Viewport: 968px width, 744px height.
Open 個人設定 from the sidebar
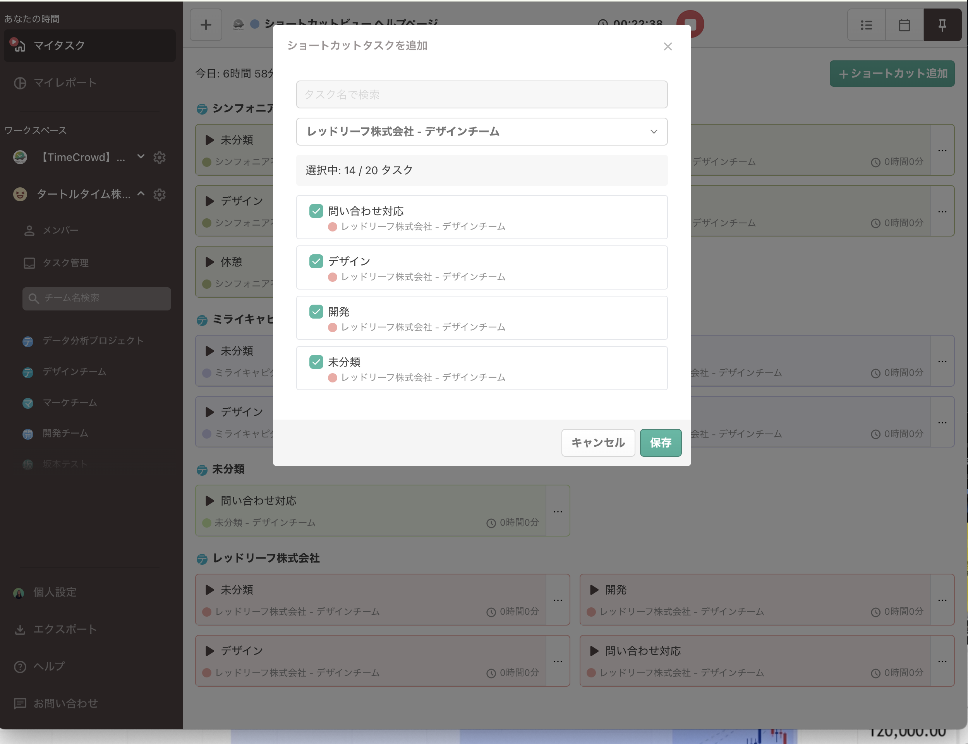pos(54,592)
